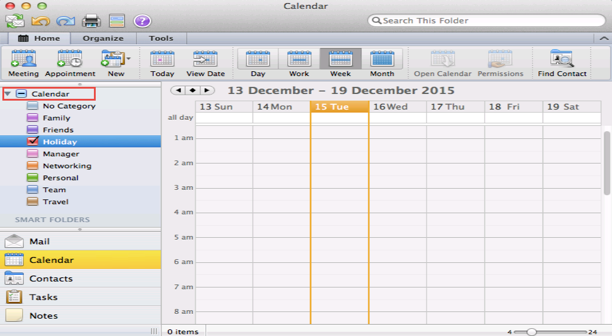Click the vertical calendar scrollbar
Viewport: 612px width, 336px height.
(607, 164)
